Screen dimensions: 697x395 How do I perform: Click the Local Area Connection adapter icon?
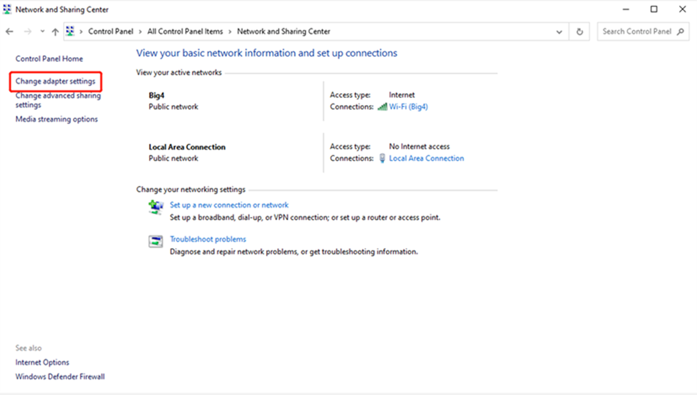point(382,158)
